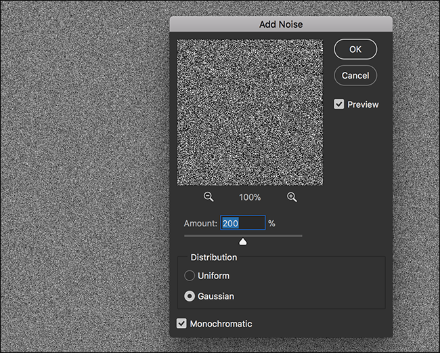Click the 100% zoom level label
This screenshot has width=440, height=353.
coord(250,197)
